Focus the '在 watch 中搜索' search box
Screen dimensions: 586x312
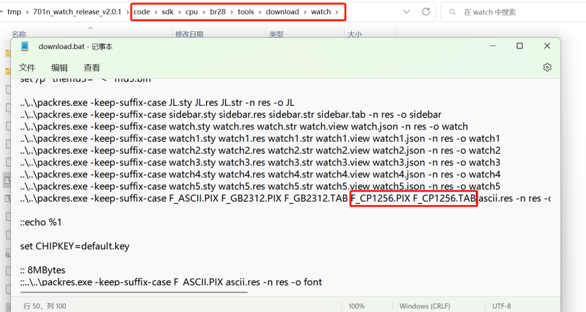click(514, 12)
